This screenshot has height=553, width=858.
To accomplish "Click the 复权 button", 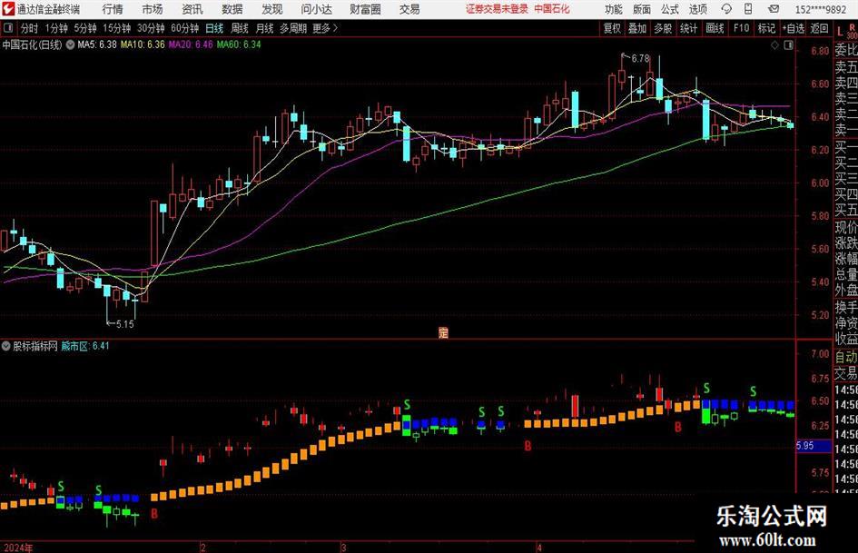I will click(612, 28).
